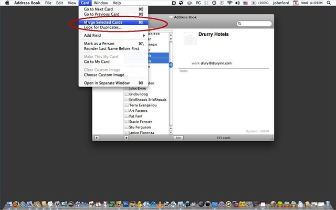Select Go to My Card
This screenshot has height=210, width=336.
coord(113,62)
